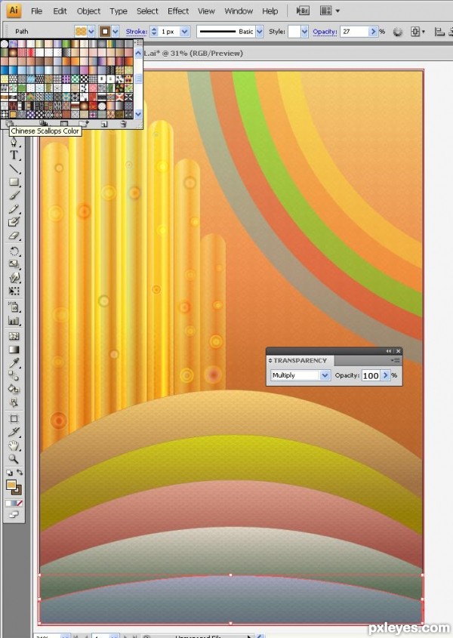453x638 pixels.
Task: Open the Recolor Artwork wheel icon
Action: (x=398, y=32)
